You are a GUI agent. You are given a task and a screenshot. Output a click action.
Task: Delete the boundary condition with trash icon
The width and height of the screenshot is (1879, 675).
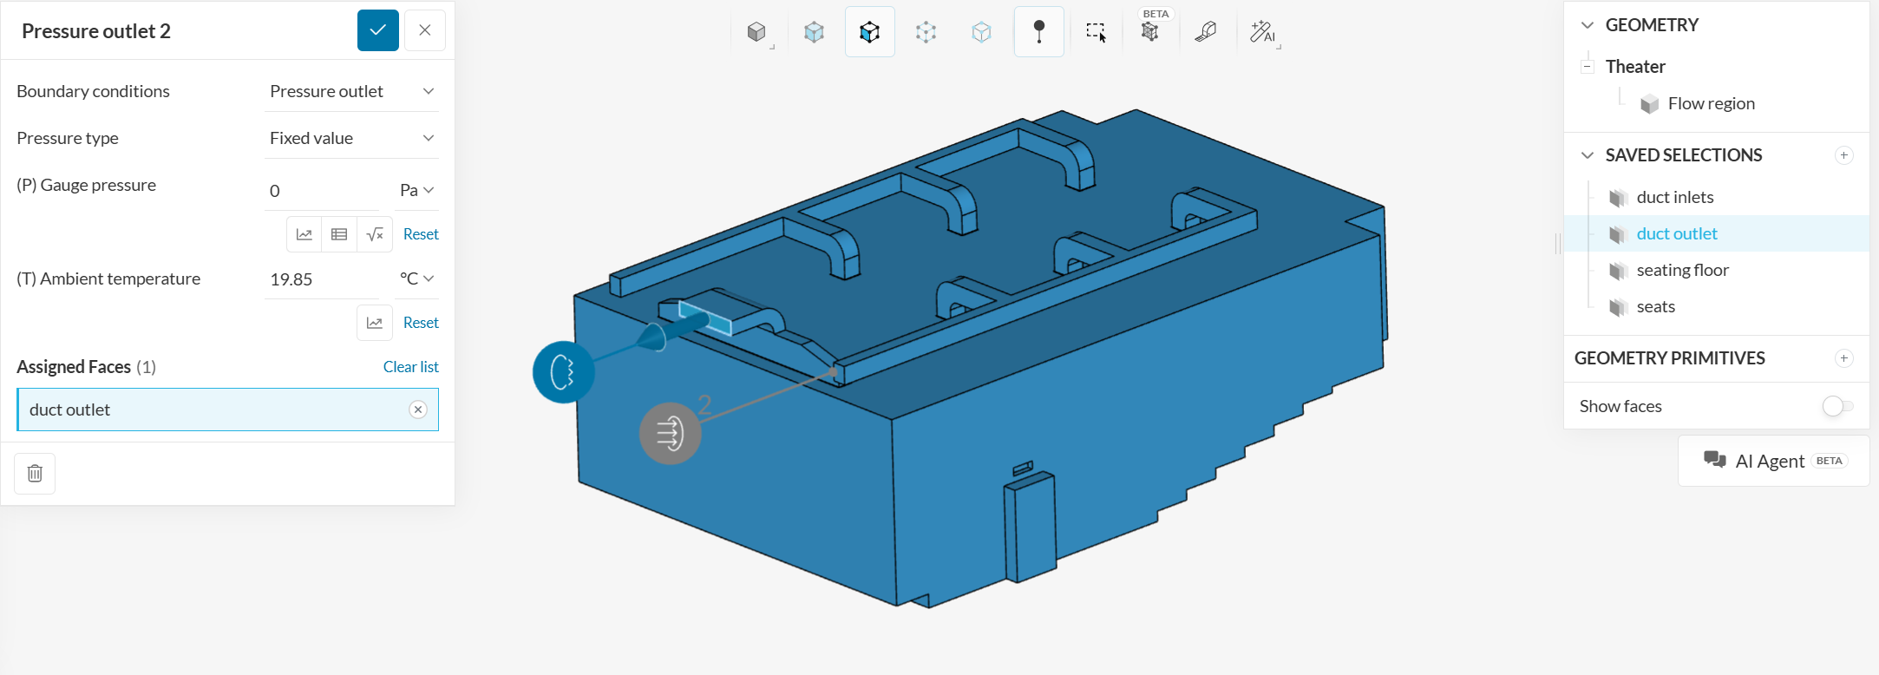click(x=35, y=474)
